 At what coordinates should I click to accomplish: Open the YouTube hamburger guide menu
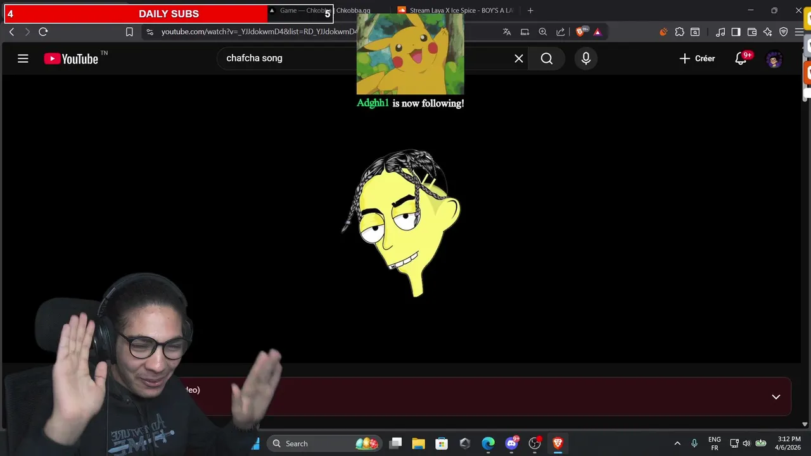pos(23,58)
